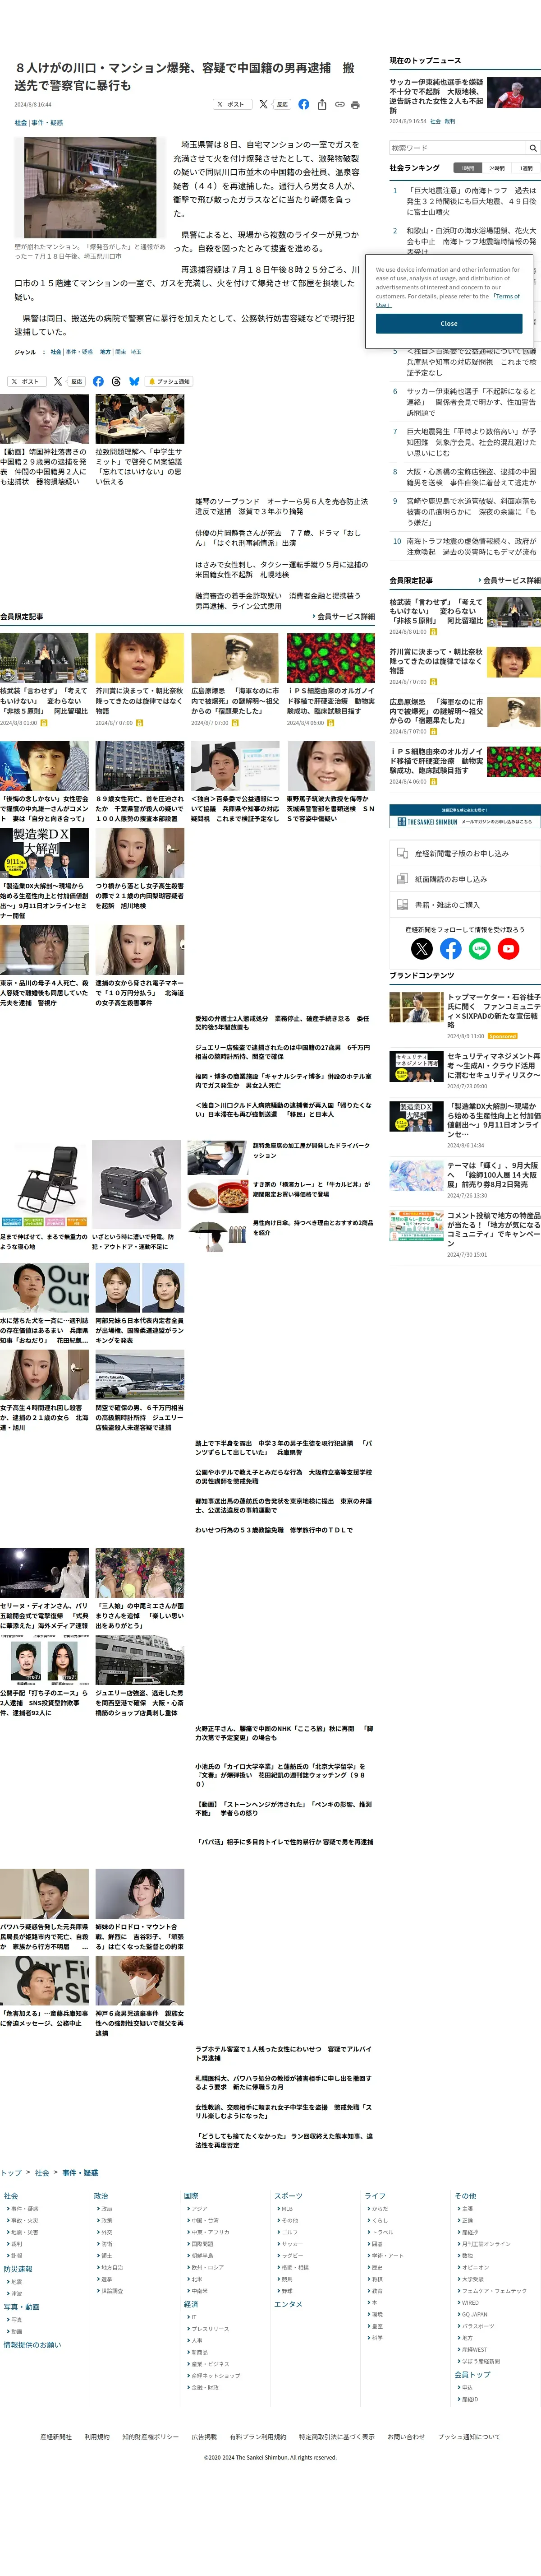541x2576 pixels.
Task: Open 雄琴のソープランド オーナーら男6人 headline
Action: (x=281, y=506)
